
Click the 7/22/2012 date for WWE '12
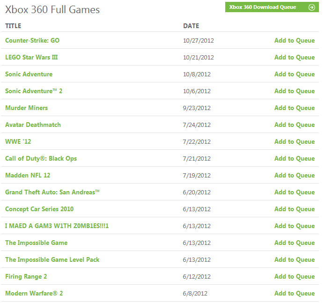pos(197,142)
